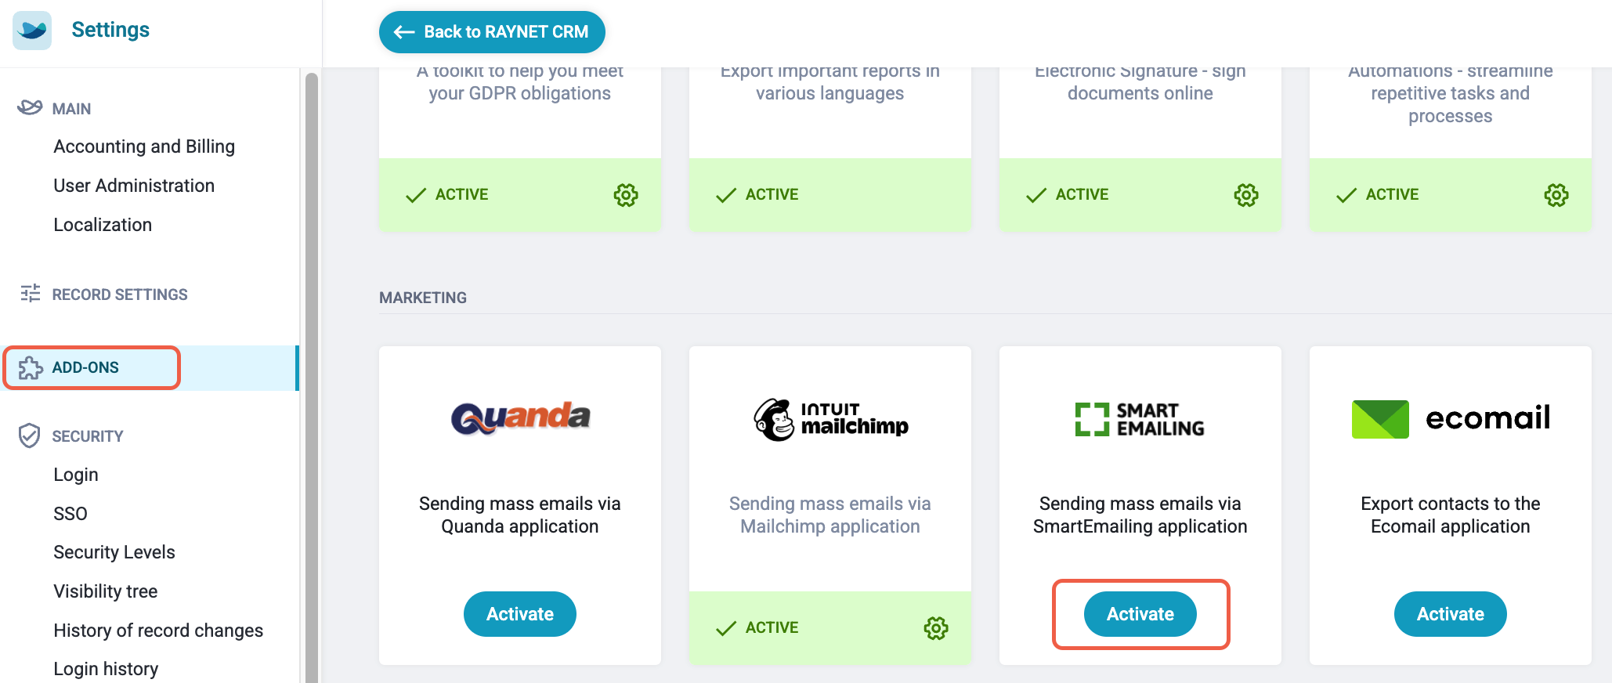
Task: Click the Smart Emailing logo
Action: pyautogui.click(x=1140, y=419)
